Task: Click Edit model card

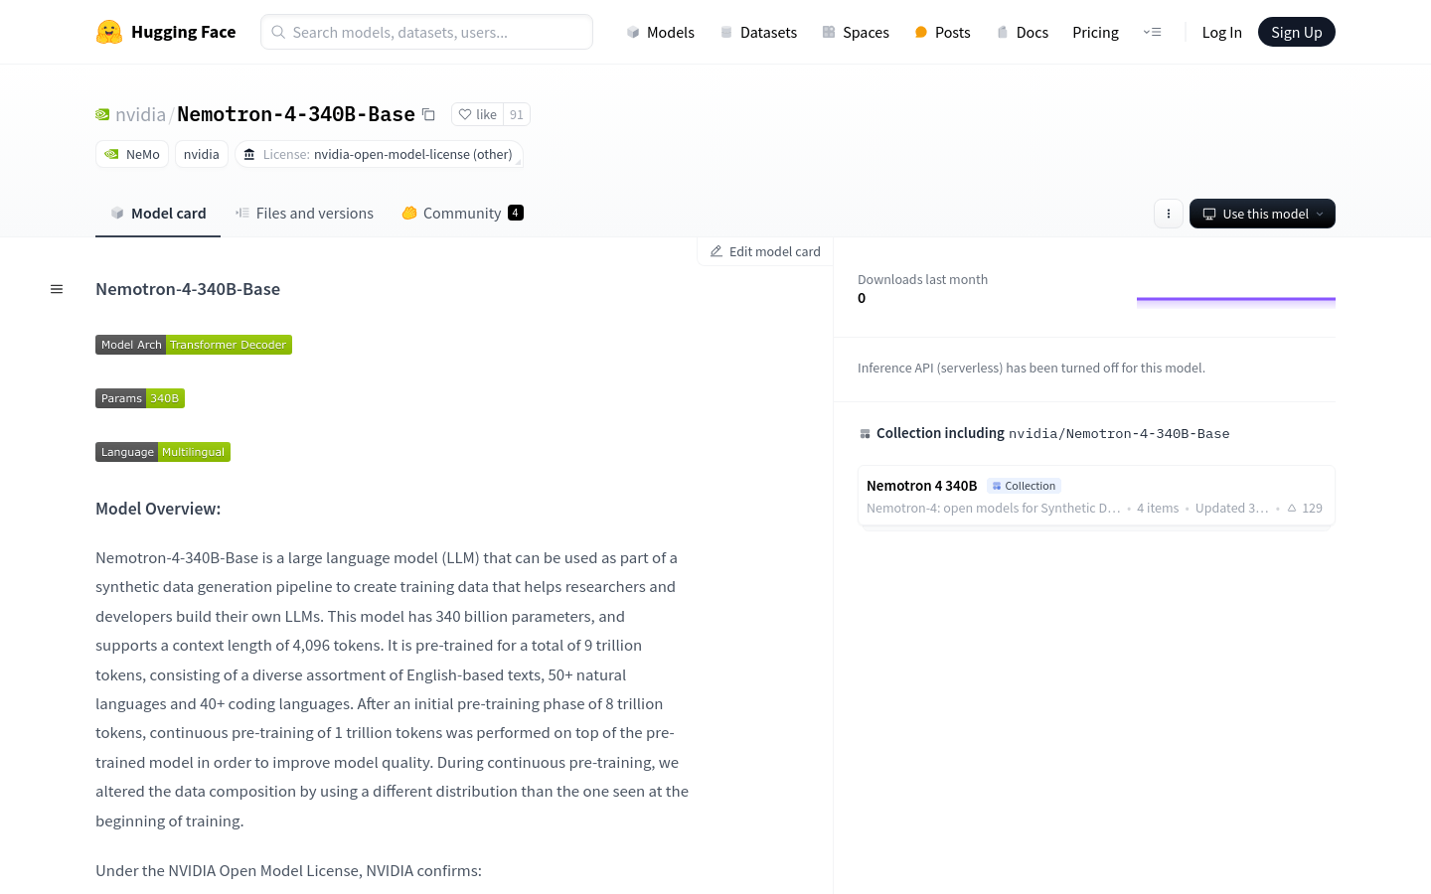Action: [765, 251]
